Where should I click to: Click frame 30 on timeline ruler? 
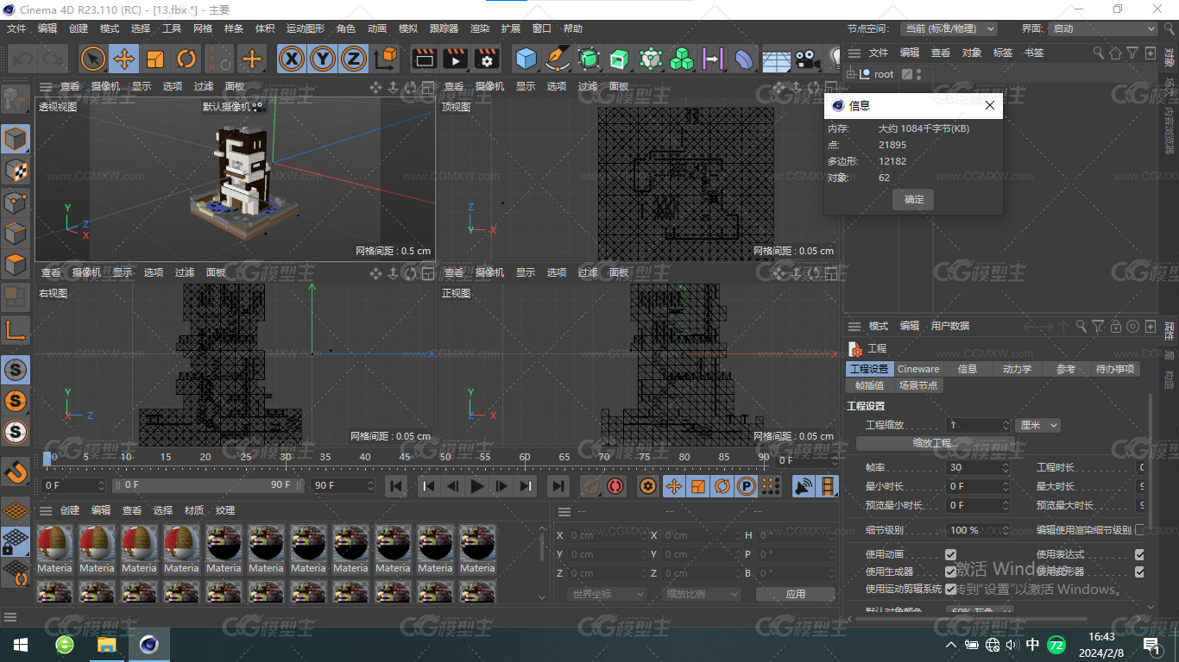click(x=286, y=457)
